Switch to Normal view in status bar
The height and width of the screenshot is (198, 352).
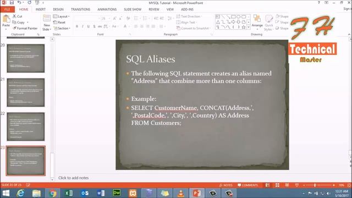pos(267,185)
